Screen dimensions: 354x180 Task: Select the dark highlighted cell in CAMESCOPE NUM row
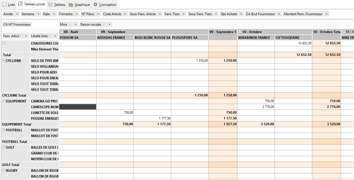[78, 107]
